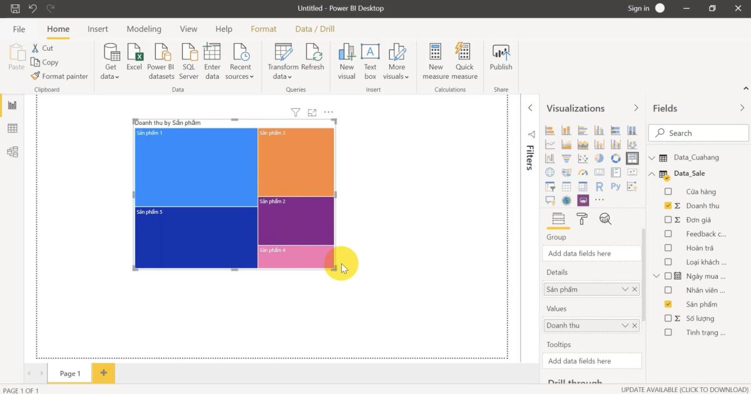The image size is (751, 394).
Task: Open the Data / Drill tab
Action: point(314,29)
